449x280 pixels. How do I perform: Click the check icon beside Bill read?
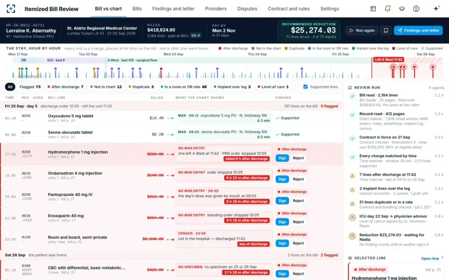[x=352, y=96]
